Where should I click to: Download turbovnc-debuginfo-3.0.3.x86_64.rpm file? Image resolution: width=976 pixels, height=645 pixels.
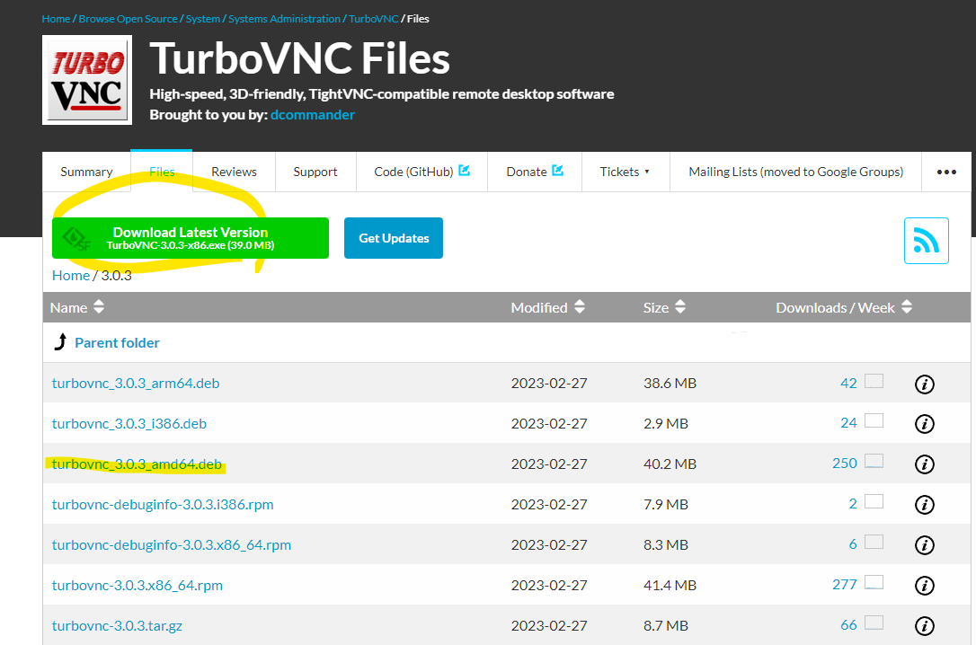tap(171, 545)
